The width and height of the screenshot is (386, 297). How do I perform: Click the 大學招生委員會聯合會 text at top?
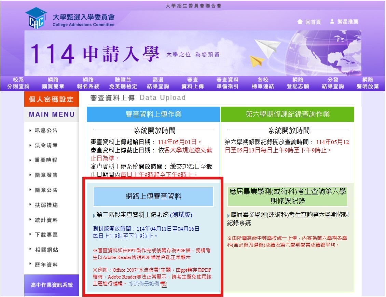[193, 6]
